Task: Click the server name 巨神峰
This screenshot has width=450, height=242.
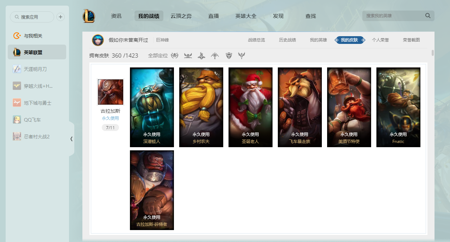Action: (162, 40)
